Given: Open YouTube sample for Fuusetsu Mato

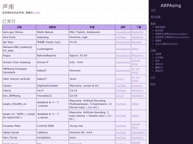Looking at the screenshot, I should [x=121, y=126].
